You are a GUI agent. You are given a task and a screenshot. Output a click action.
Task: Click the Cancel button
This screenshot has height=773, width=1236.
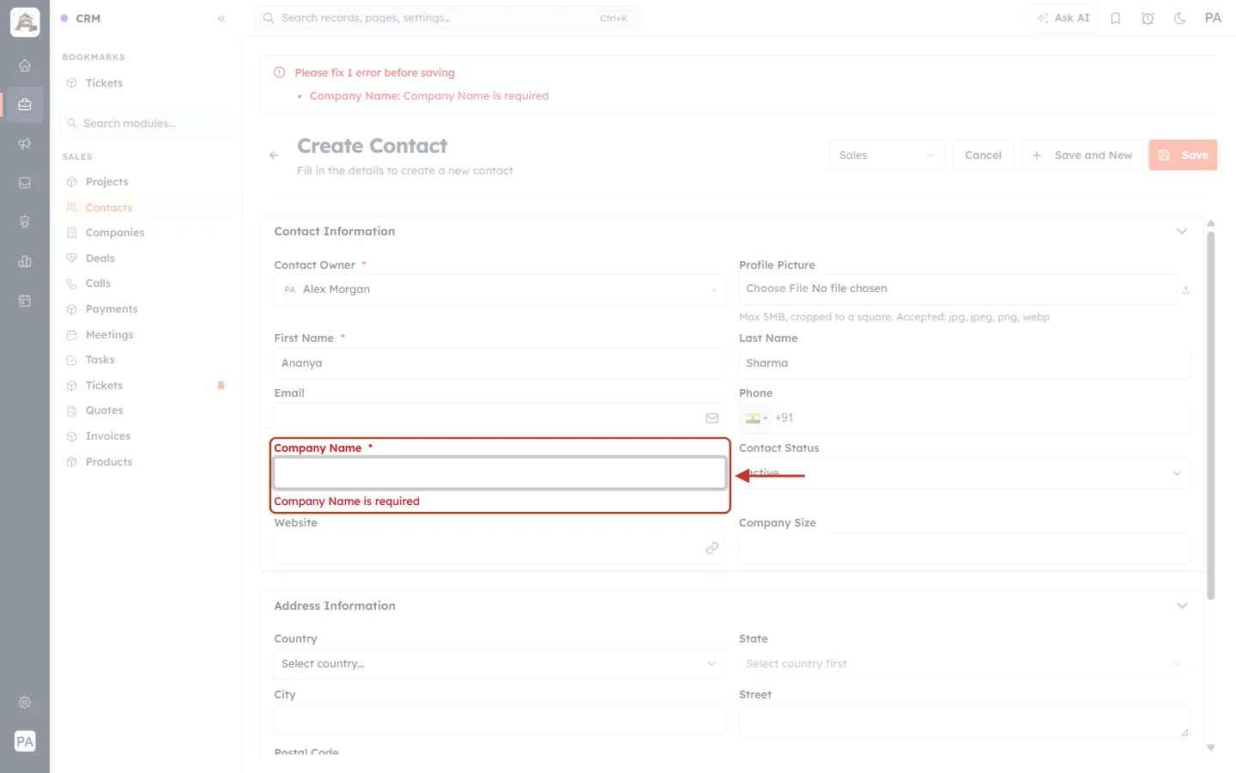[x=983, y=155]
